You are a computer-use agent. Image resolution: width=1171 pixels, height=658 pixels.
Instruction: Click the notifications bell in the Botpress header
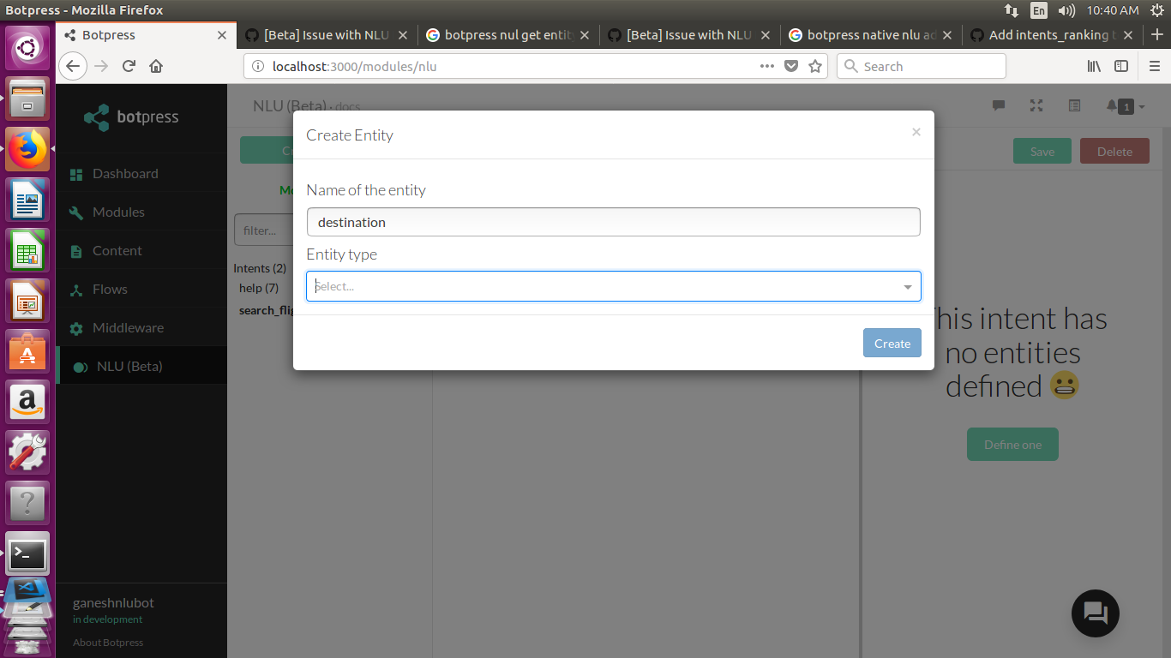1115,106
